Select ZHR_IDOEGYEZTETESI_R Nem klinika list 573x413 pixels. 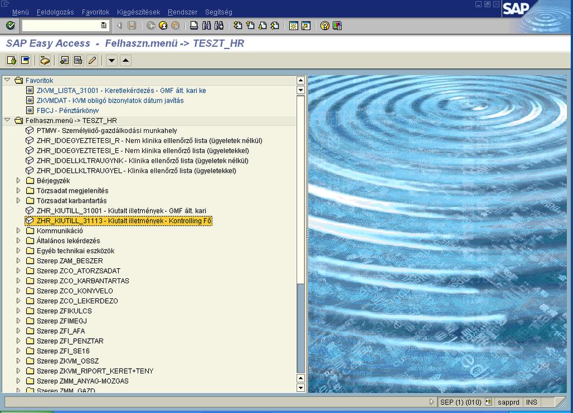[149, 140]
